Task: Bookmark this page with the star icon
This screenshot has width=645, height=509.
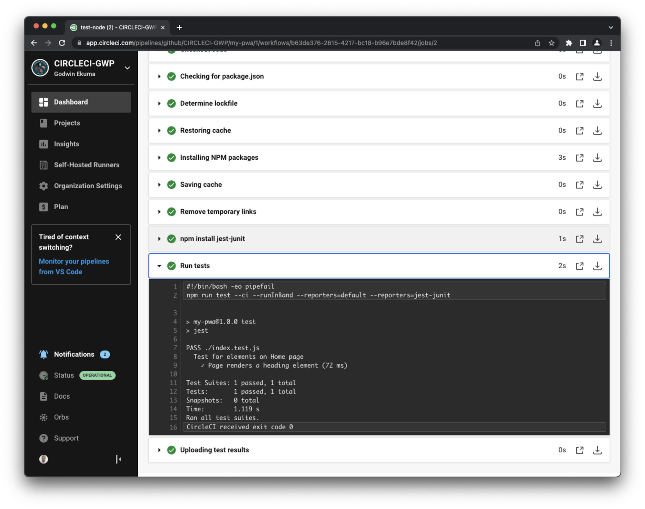Action: pyautogui.click(x=551, y=43)
